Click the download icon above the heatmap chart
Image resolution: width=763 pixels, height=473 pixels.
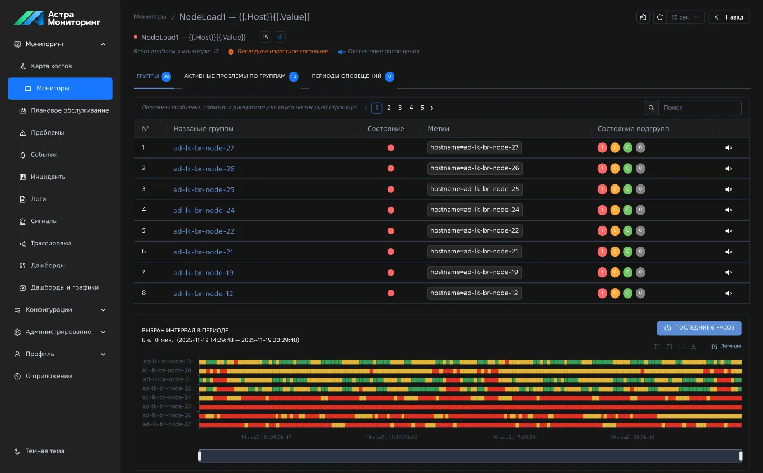694,346
